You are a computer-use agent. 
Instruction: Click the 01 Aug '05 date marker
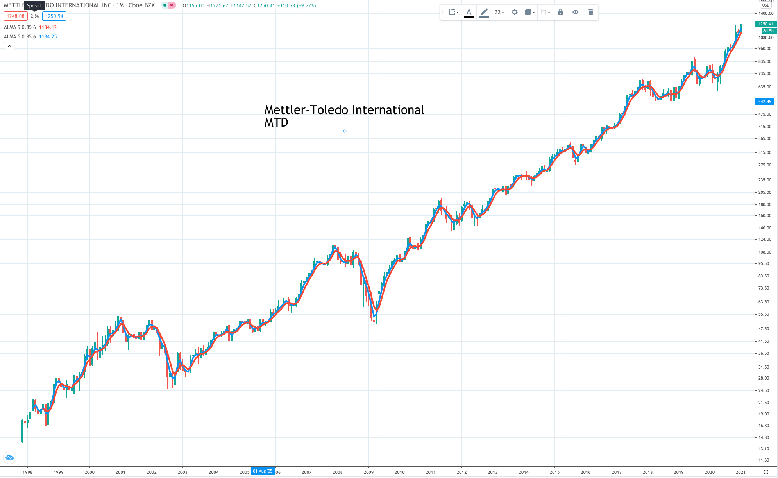coord(263,471)
